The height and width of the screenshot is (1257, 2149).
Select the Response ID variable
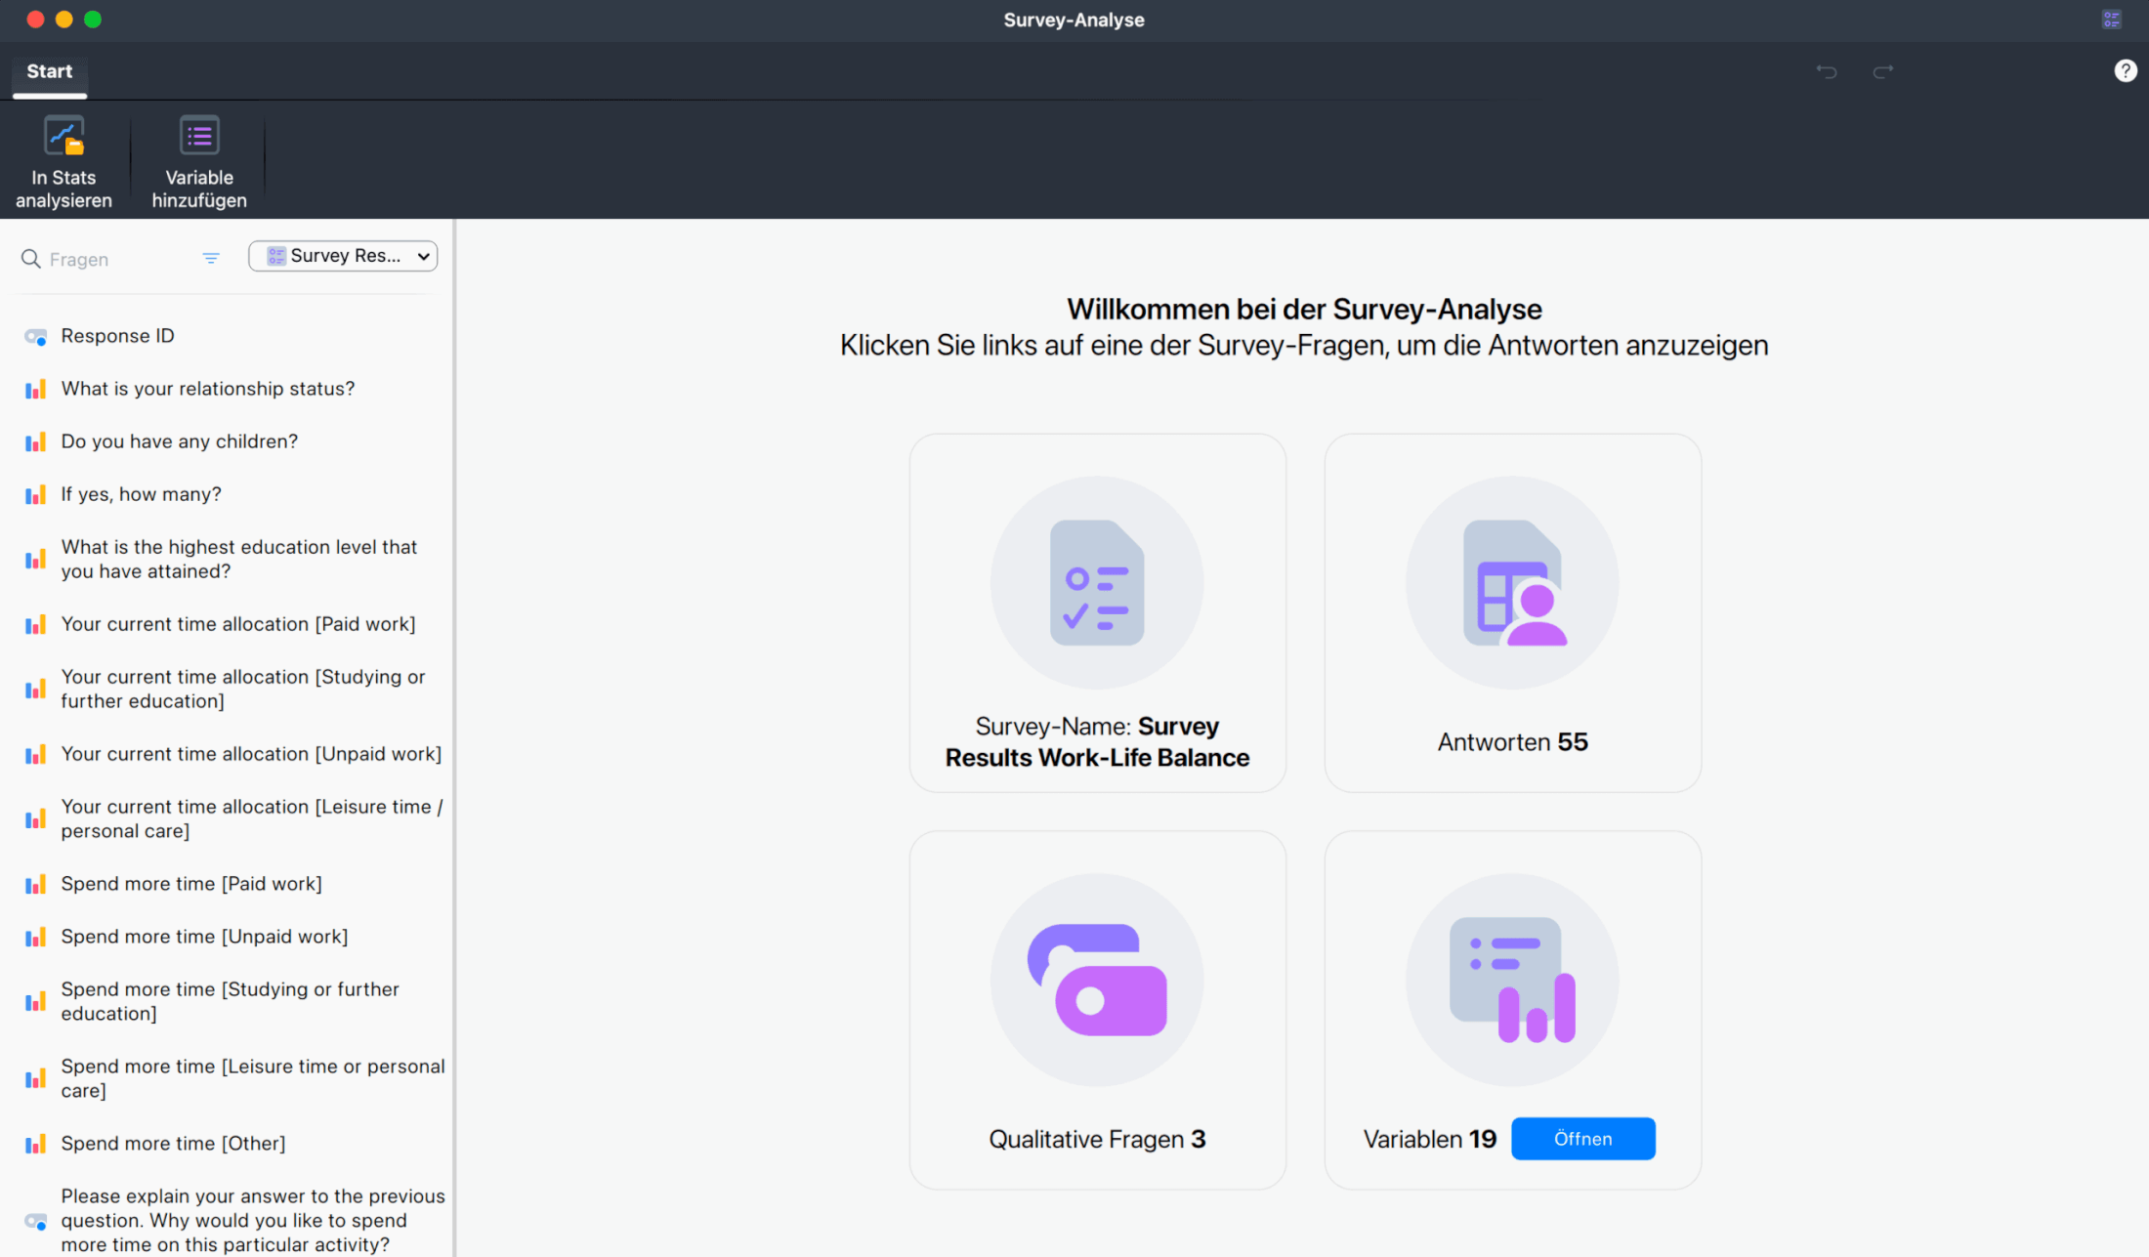coord(117,335)
